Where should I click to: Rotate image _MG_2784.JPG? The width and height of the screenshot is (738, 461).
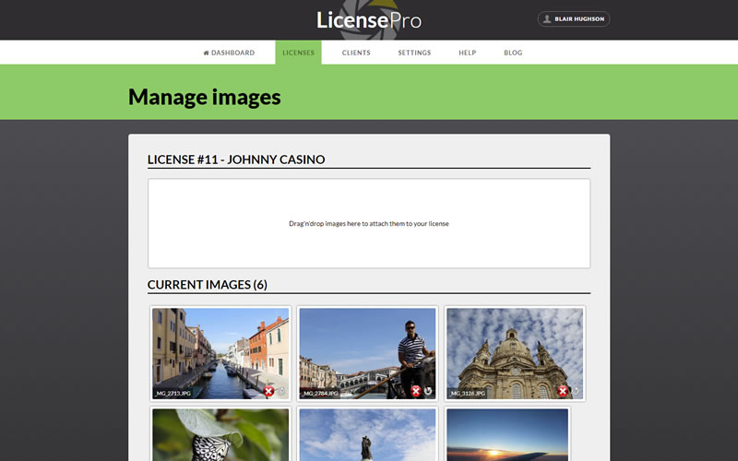click(x=428, y=391)
